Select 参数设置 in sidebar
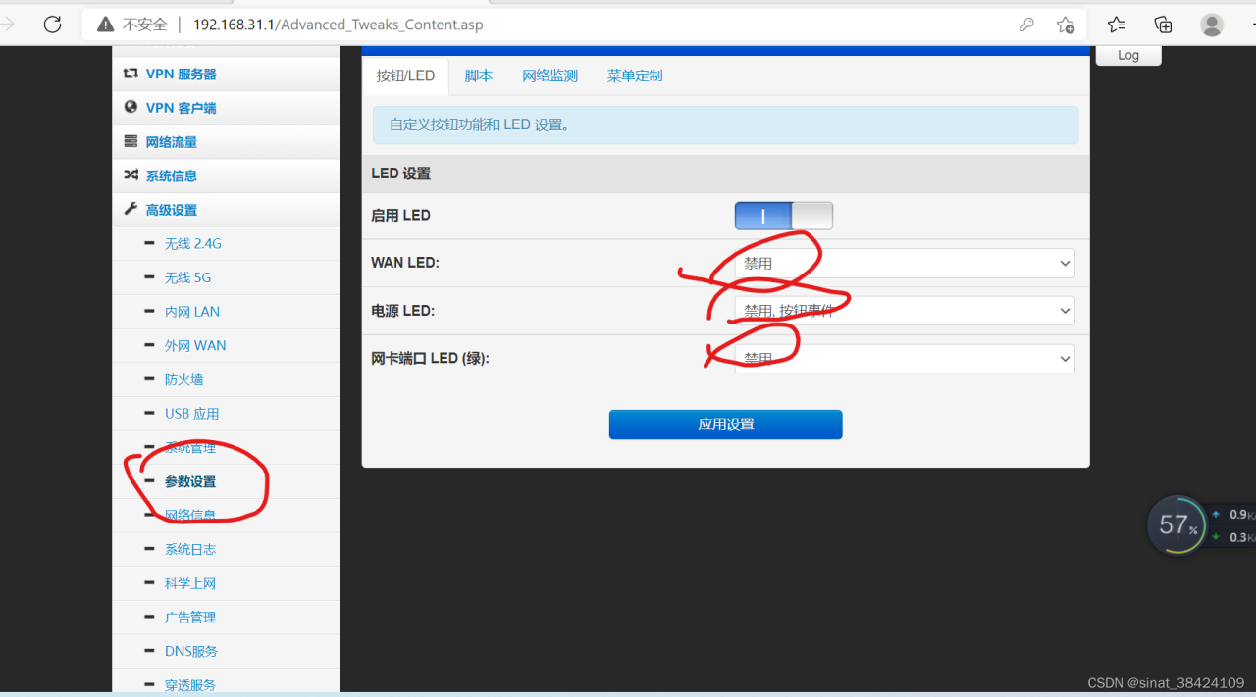Screen dimensions: 1256x697 (190, 481)
